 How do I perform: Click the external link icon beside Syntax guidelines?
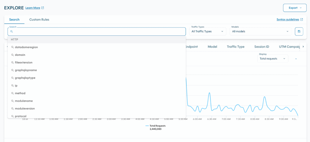(302, 20)
